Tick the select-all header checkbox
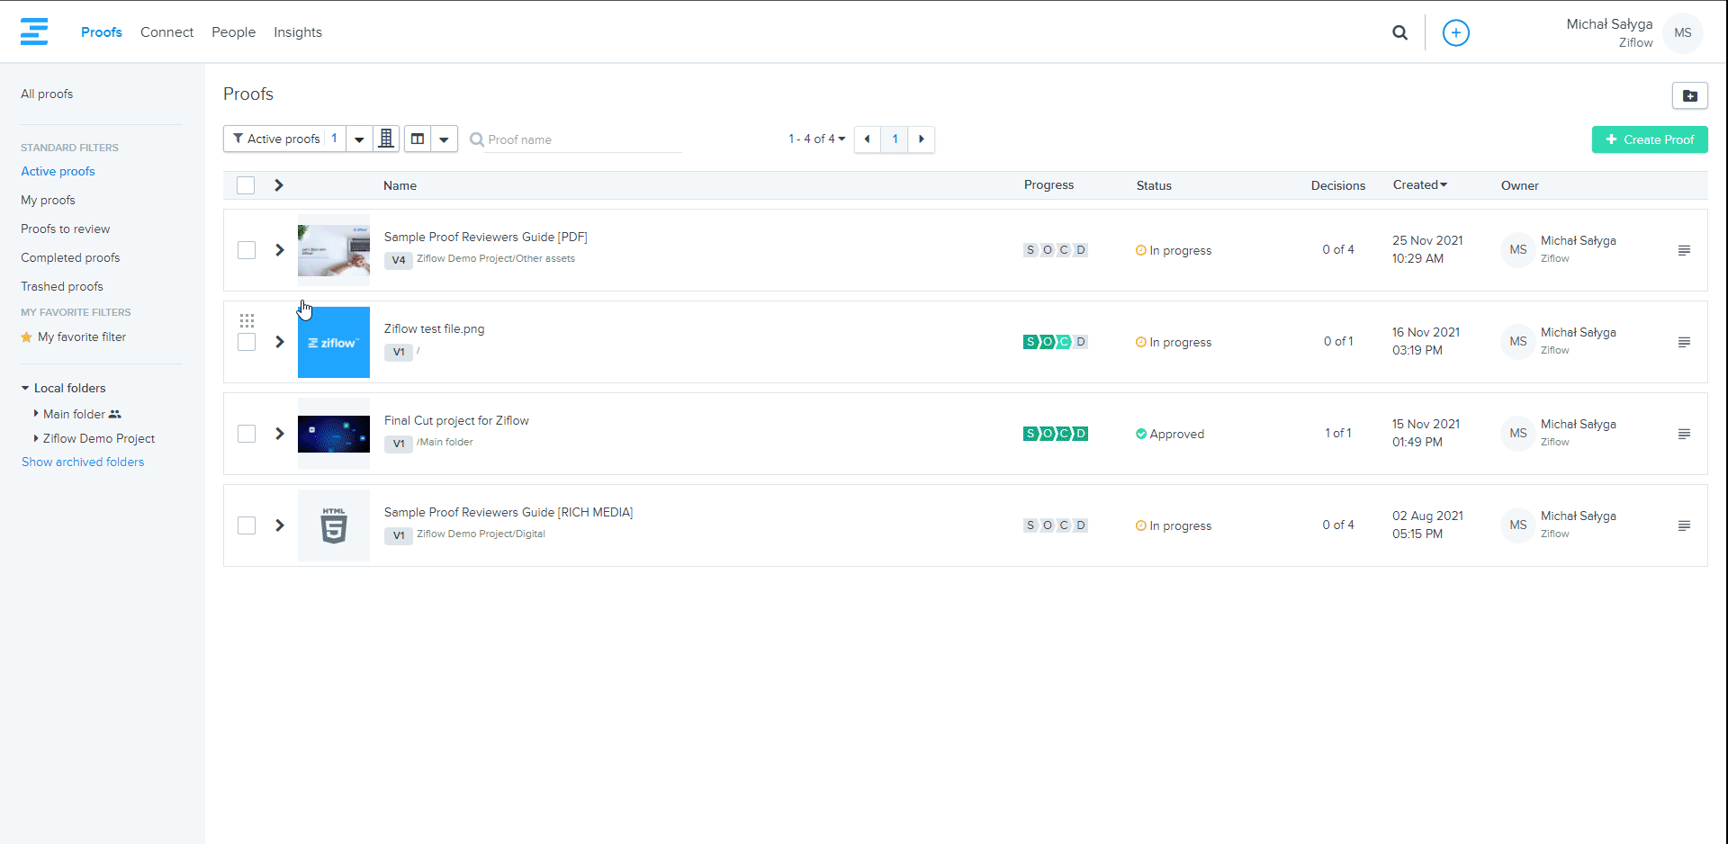Image resolution: width=1728 pixels, height=844 pixels. pyautogui.click(x=246, y=185)
